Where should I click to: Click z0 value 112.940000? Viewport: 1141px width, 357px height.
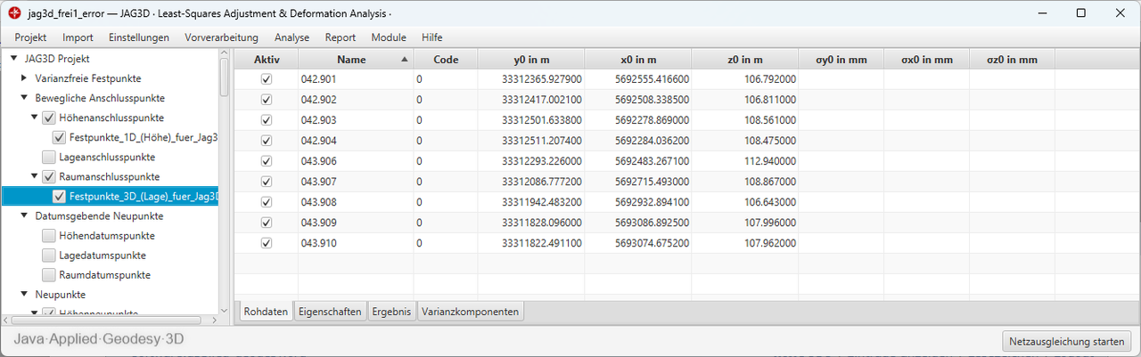tap(768, 161)
